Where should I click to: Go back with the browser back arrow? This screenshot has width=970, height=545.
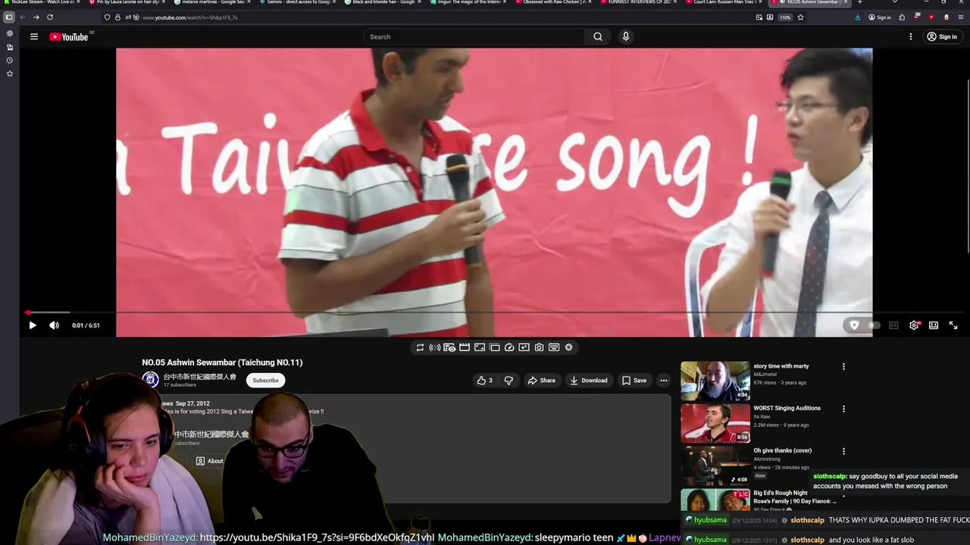[x=23, y=17]
